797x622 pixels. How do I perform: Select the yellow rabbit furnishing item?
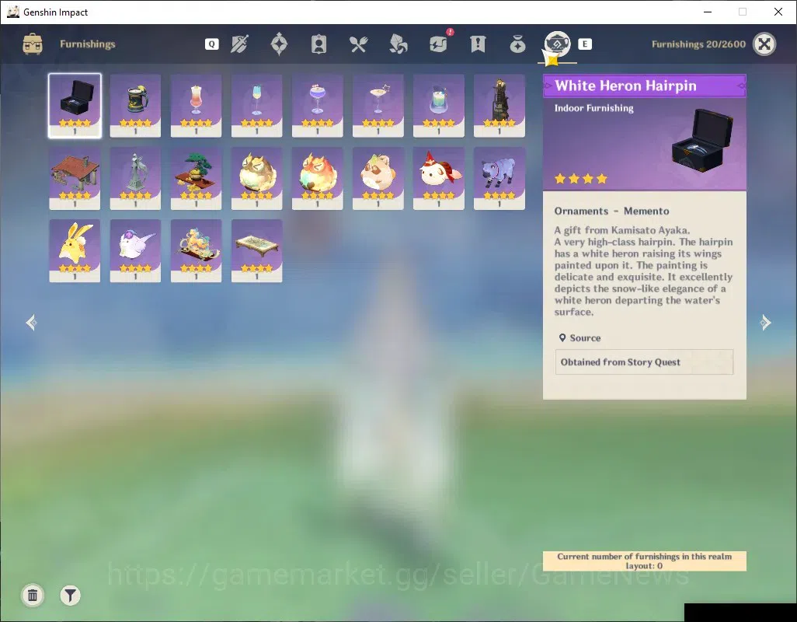75,250
